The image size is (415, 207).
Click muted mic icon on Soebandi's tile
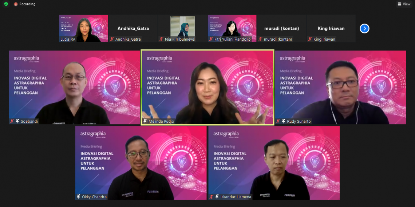12,121
